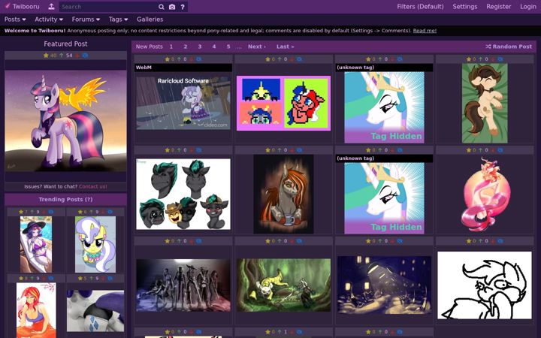Open the Twilight Sparkle featured post thumbnail
The image size is (541, 338).
[65, 121]
